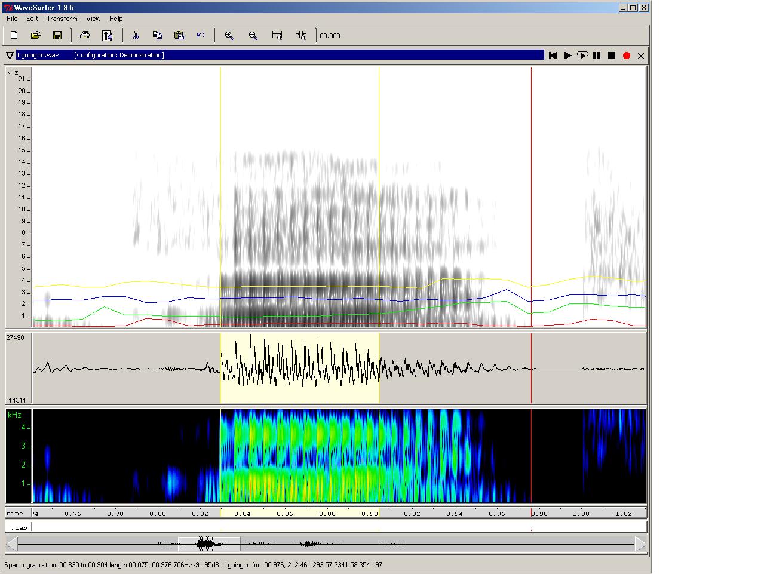Open a sound file with folder icon
The height and width of the screenshot is (574, 761).
[x=36, y=36]
